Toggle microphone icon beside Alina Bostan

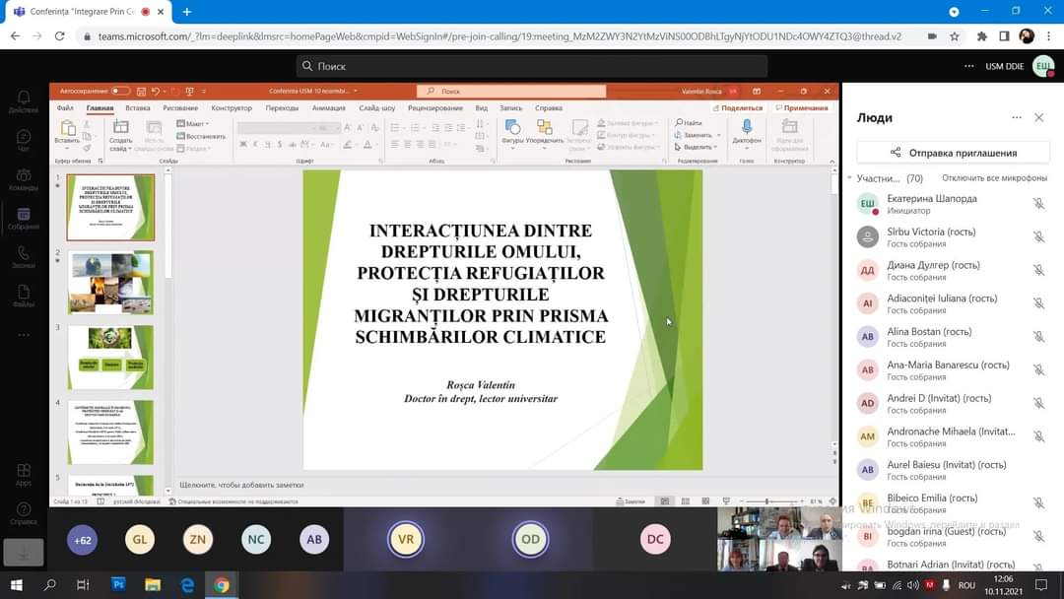tap(1038, 337)
